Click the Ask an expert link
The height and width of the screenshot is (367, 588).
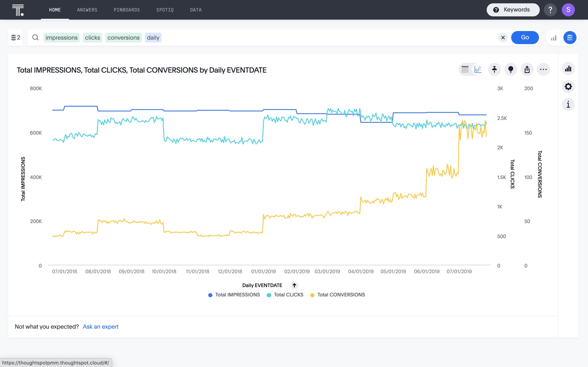click(x=101, y=327)
